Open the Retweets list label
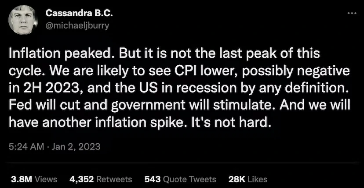The width and height of the screenshot is (364, 188). pyautogui.click(x=114, y=179)
